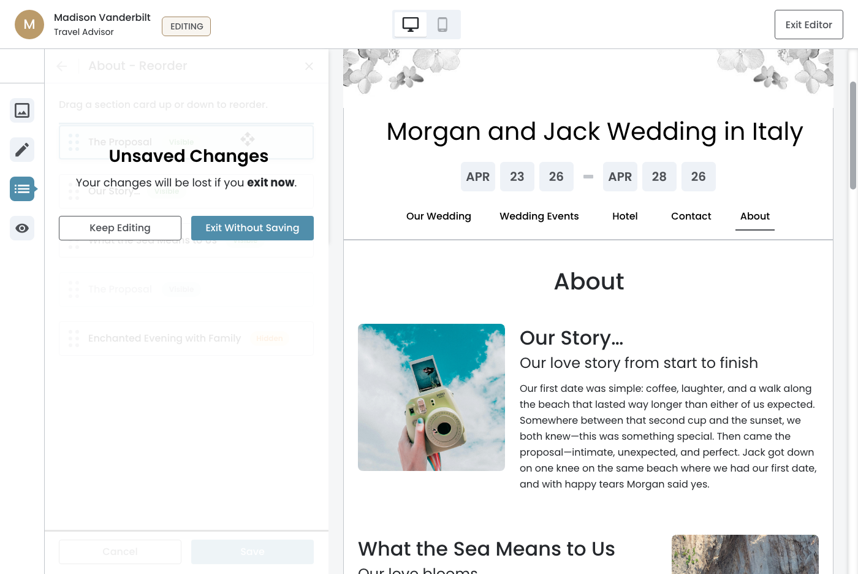Click the list reorder sidebar icon
The image size is (858, 574).
22,189
